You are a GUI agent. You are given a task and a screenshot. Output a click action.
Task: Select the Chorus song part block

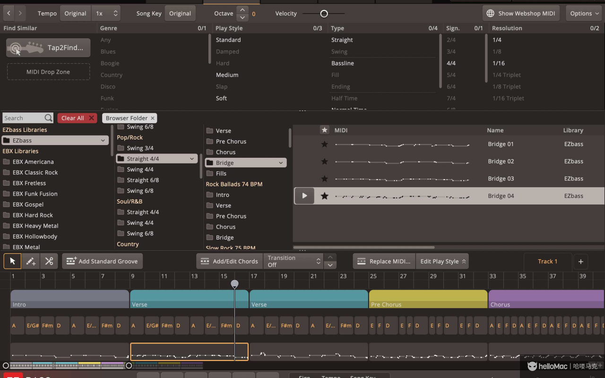[x=546, y=299]
